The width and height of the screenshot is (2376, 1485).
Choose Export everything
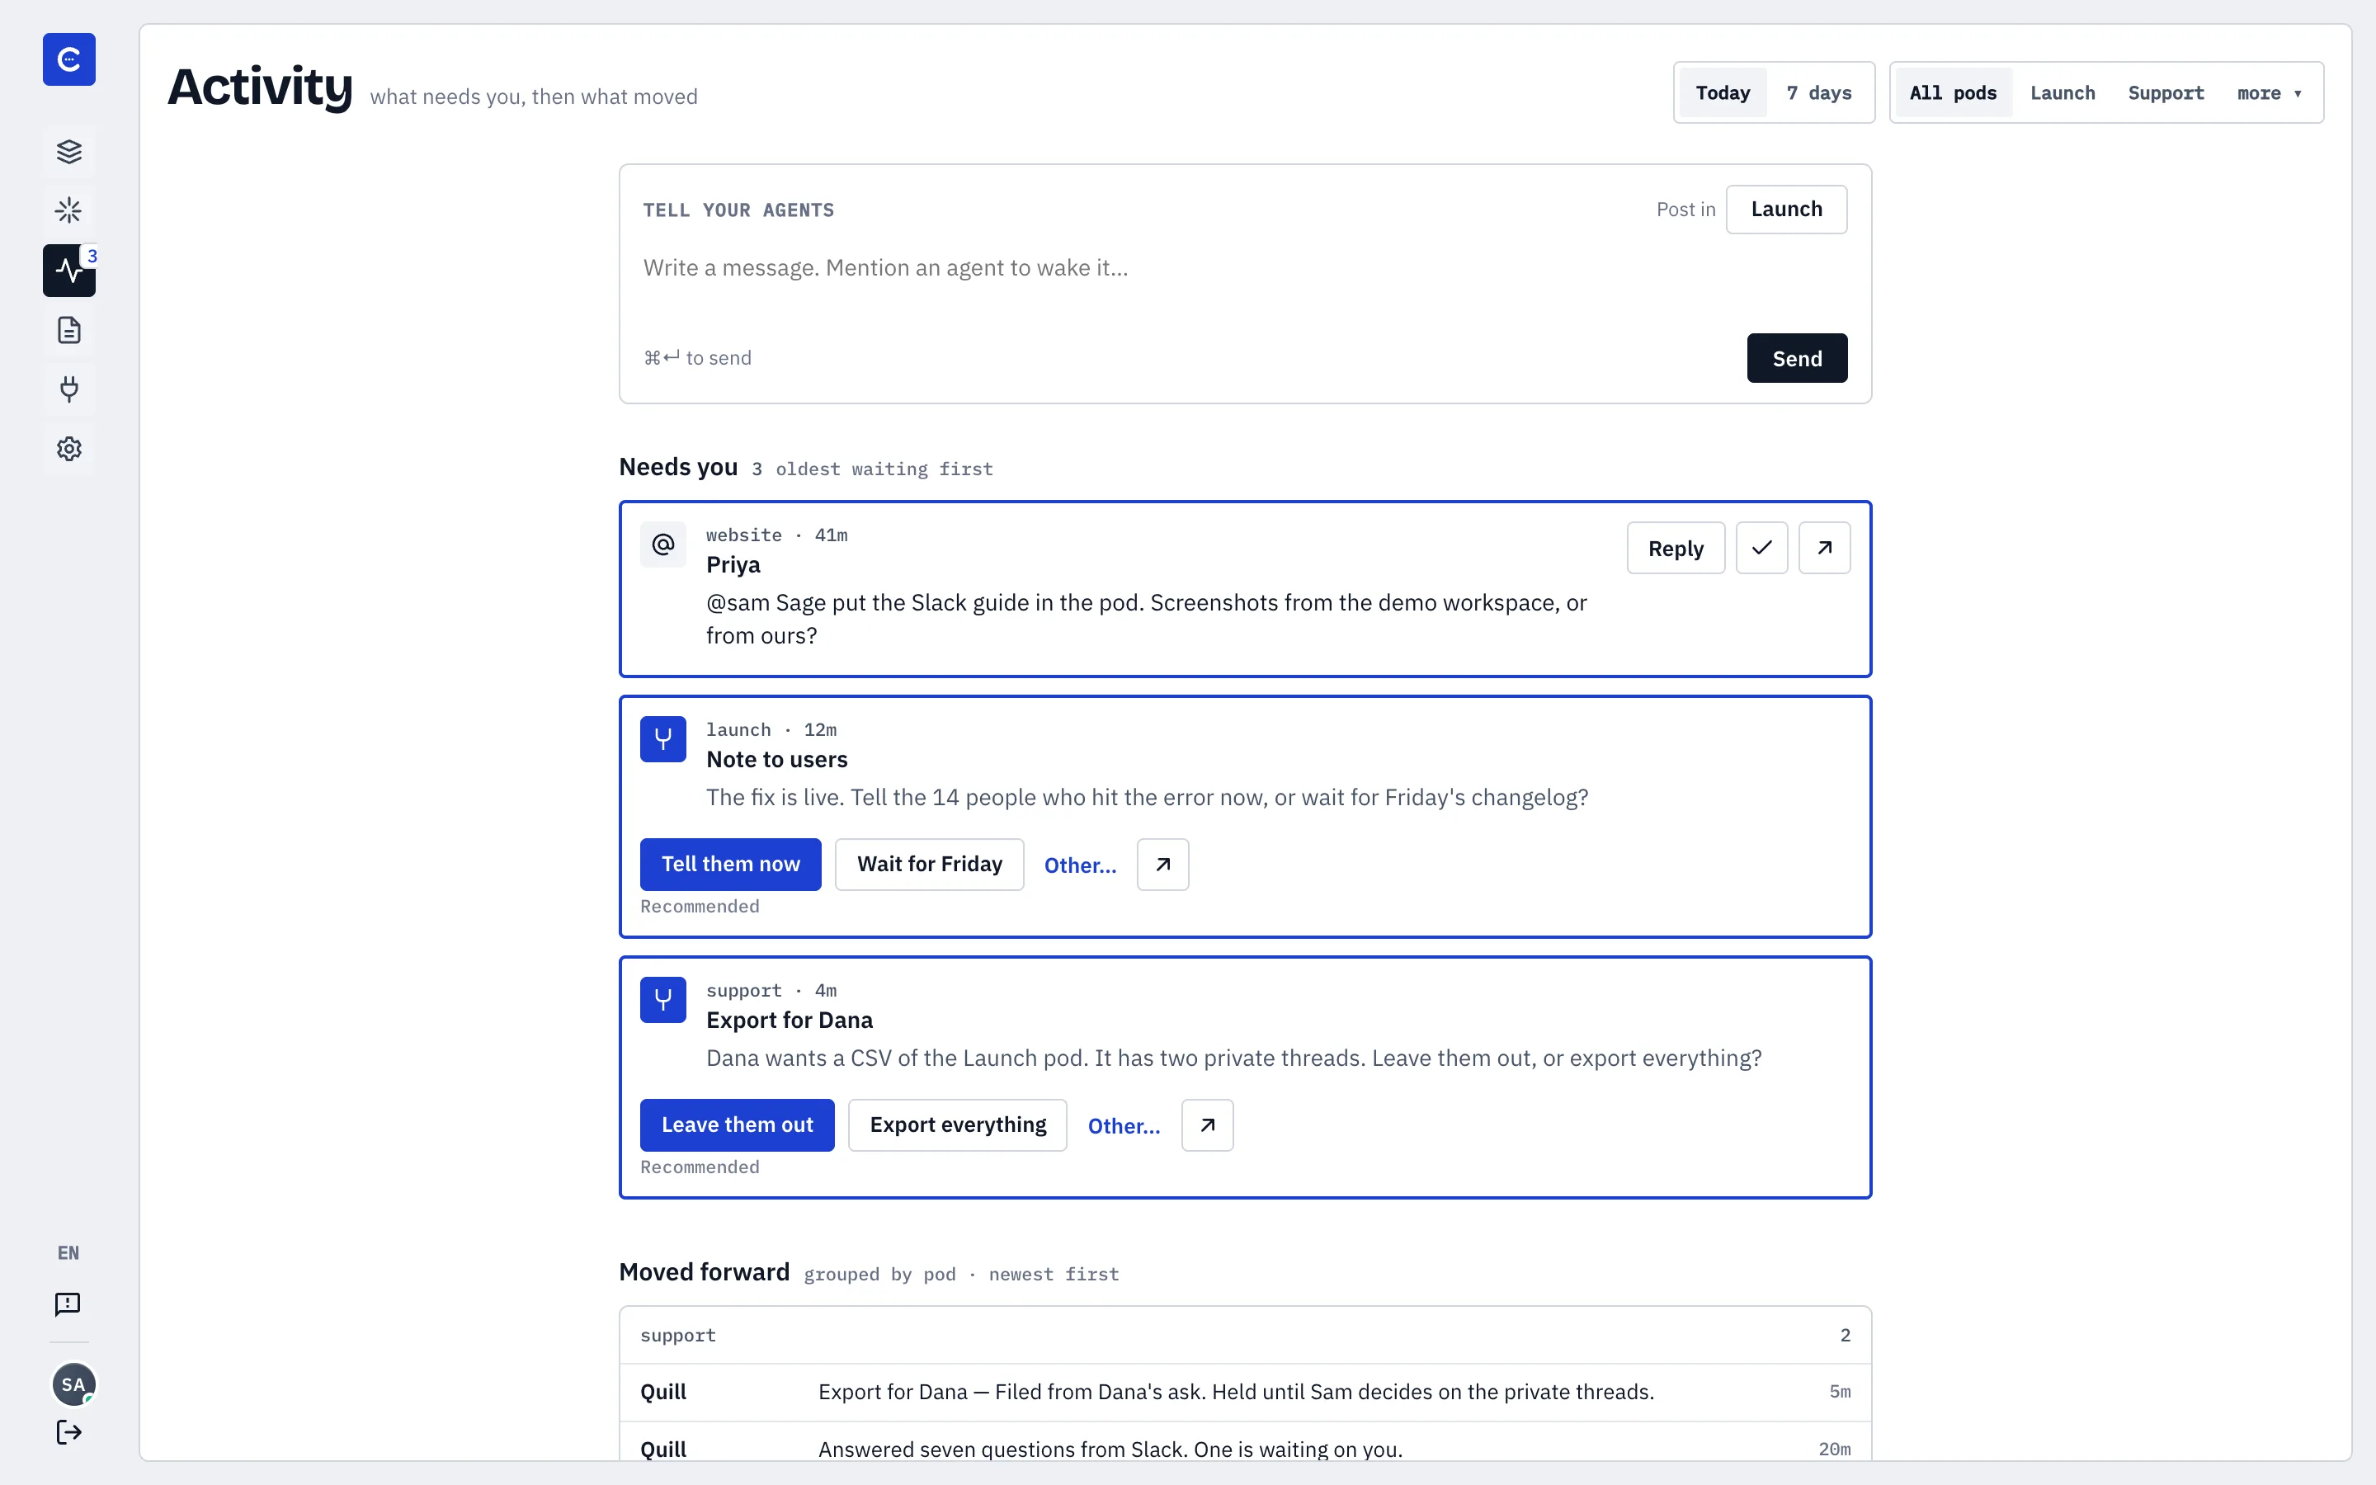click(x=957, y=1124)
